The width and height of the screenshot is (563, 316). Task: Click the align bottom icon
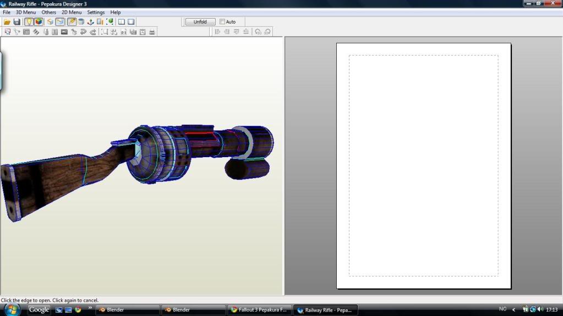tap(246, 32)
